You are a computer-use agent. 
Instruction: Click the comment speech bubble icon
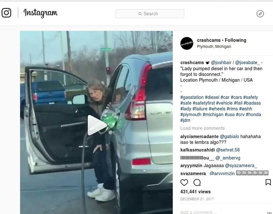click(197, 183)
